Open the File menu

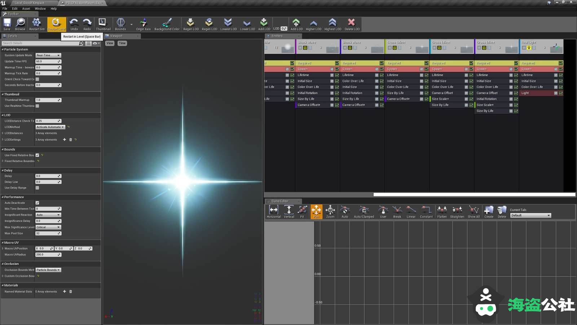click(5, 9)
